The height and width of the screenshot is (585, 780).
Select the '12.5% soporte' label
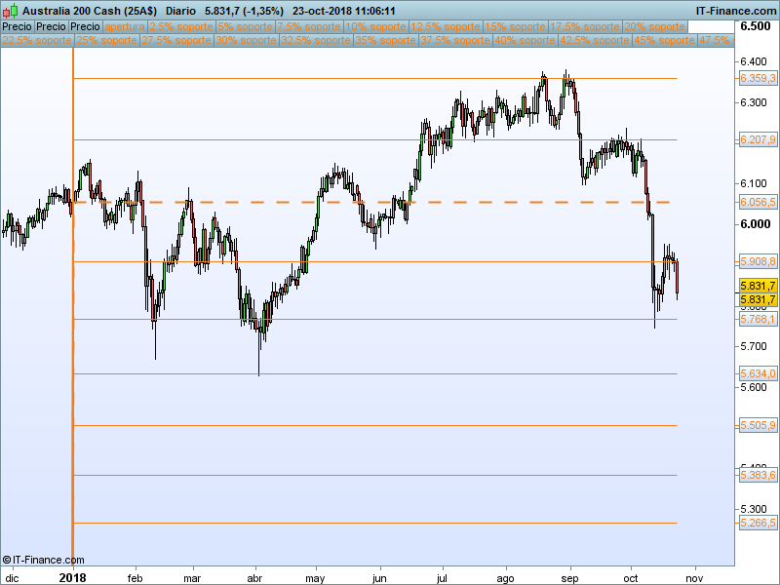click(446, 27)
